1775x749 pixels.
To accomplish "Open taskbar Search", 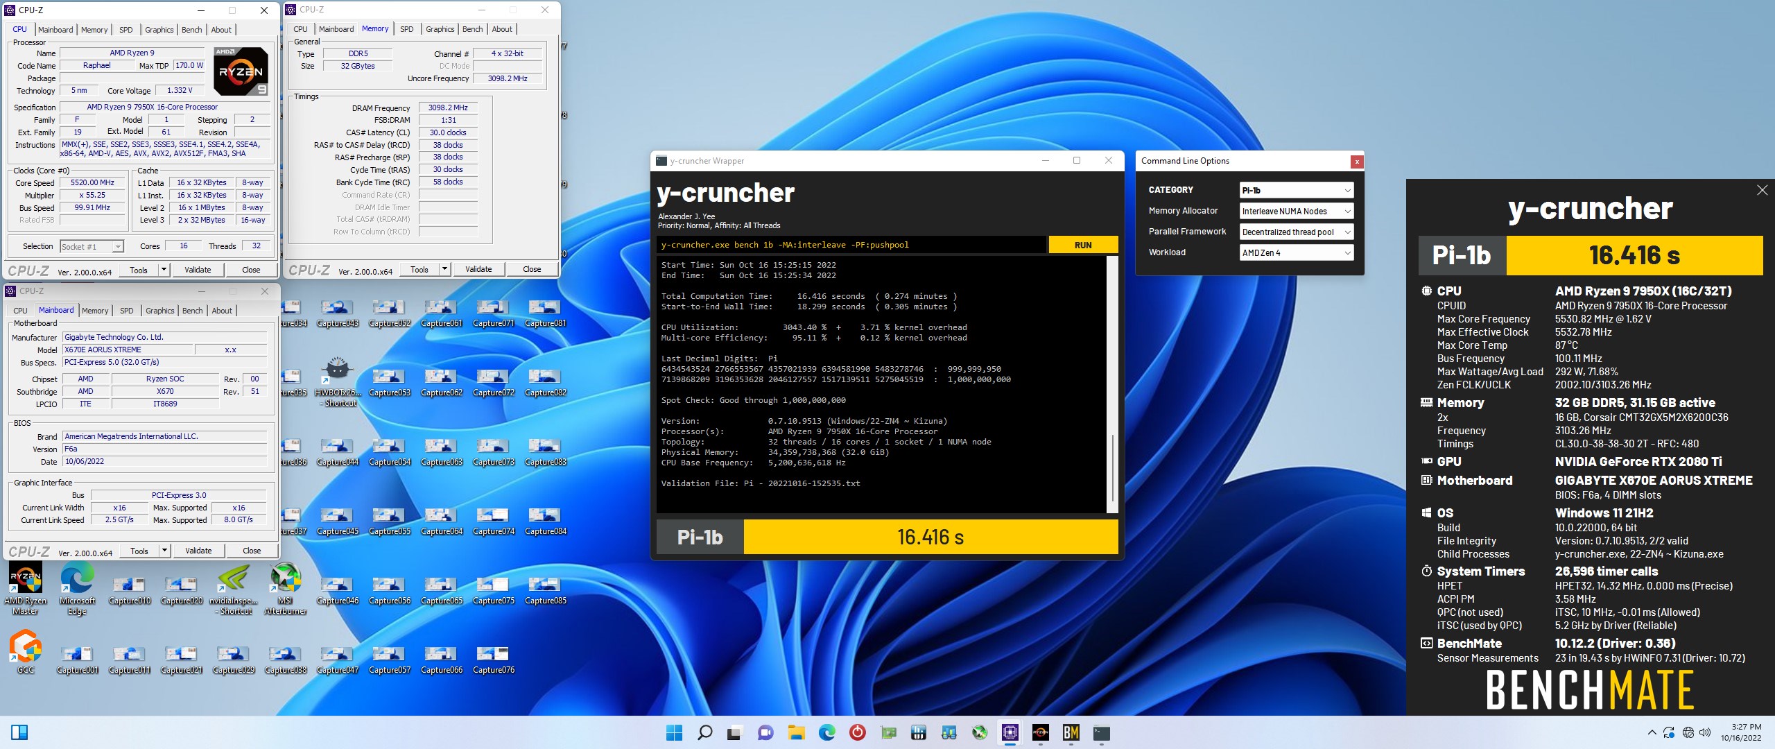I will tap(704, 732).
